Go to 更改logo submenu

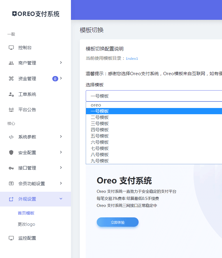[26, 224]
